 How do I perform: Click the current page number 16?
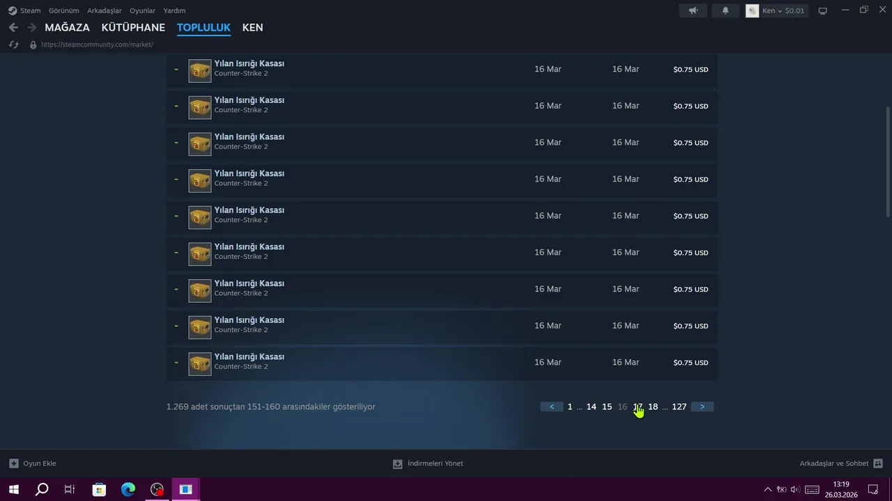click(622, 406)
